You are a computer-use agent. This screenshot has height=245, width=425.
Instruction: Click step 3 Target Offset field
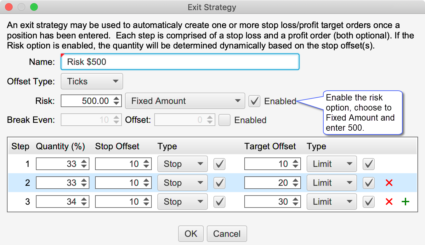click(267, 202)
